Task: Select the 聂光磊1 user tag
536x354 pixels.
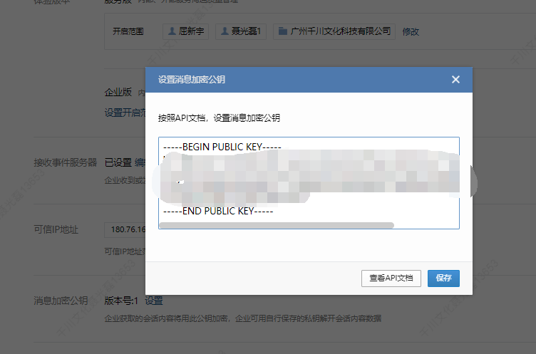Action: point(241,31)
